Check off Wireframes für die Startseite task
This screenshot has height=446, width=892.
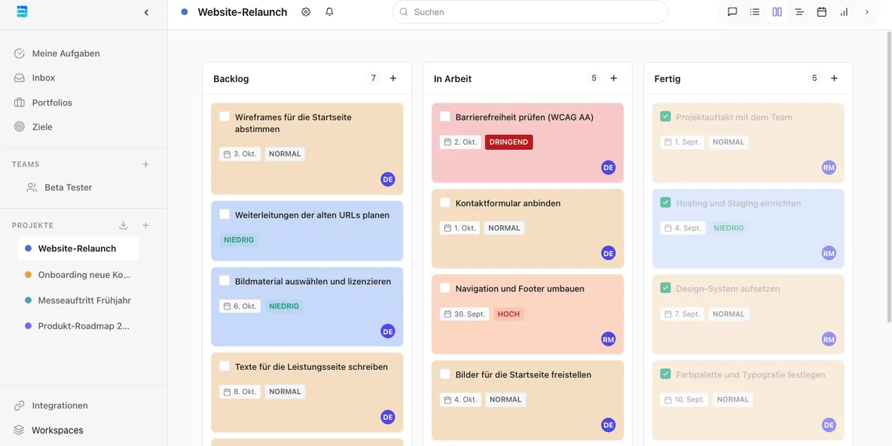click(x=225, y=117)
